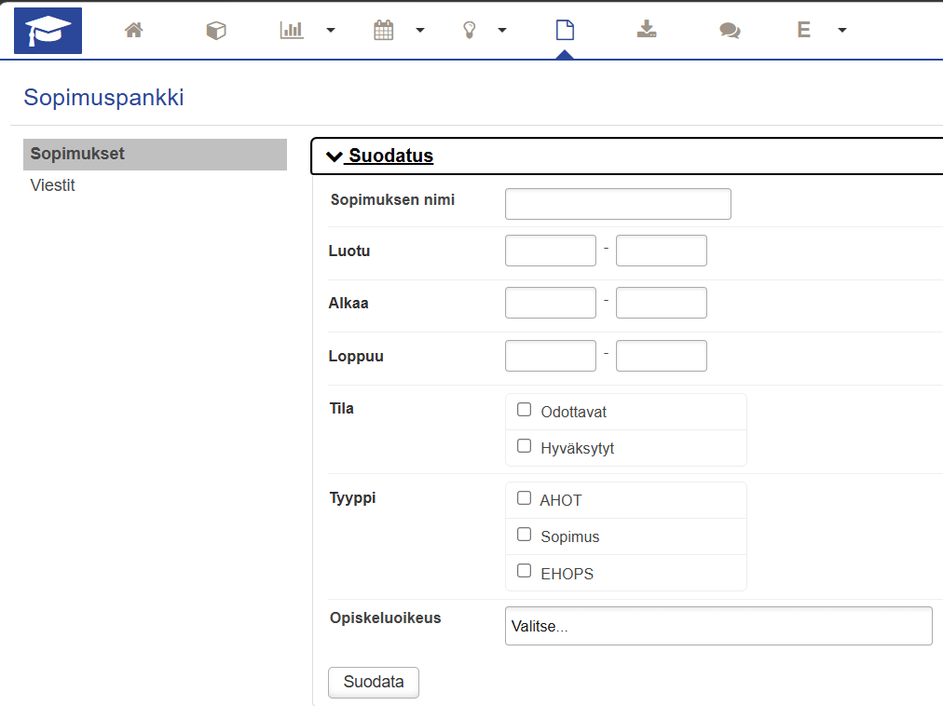The image size is (943, 706).
Task: Tick the Sopimus type checkbox
Action: (525, 534)
